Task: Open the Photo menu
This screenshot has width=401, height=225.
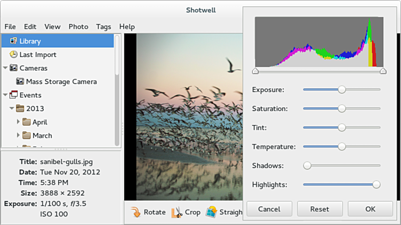Action: [x=78, y=27]
